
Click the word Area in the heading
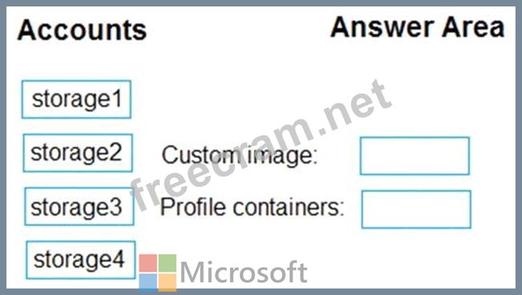pos(473,27)
